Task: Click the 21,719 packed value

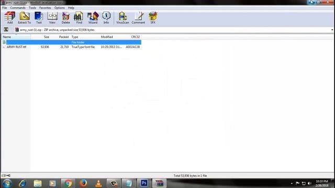Action: (x=64, y=47)
